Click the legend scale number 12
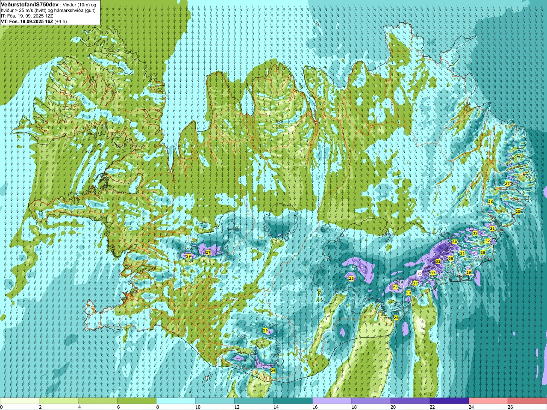Viewport: 547px width, 410px height. [x=237, y=407]
